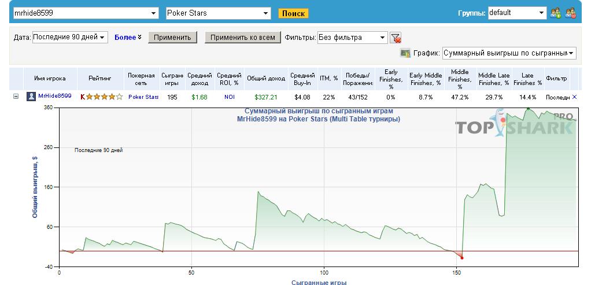Open the player name dropdown
This screenshot has width=606, height=285.
(153, 13)
